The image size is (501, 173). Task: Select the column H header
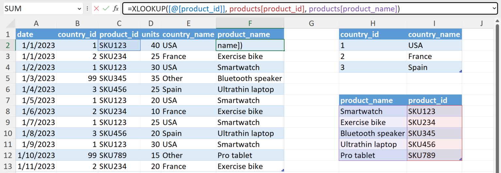[x=373, y=23]
